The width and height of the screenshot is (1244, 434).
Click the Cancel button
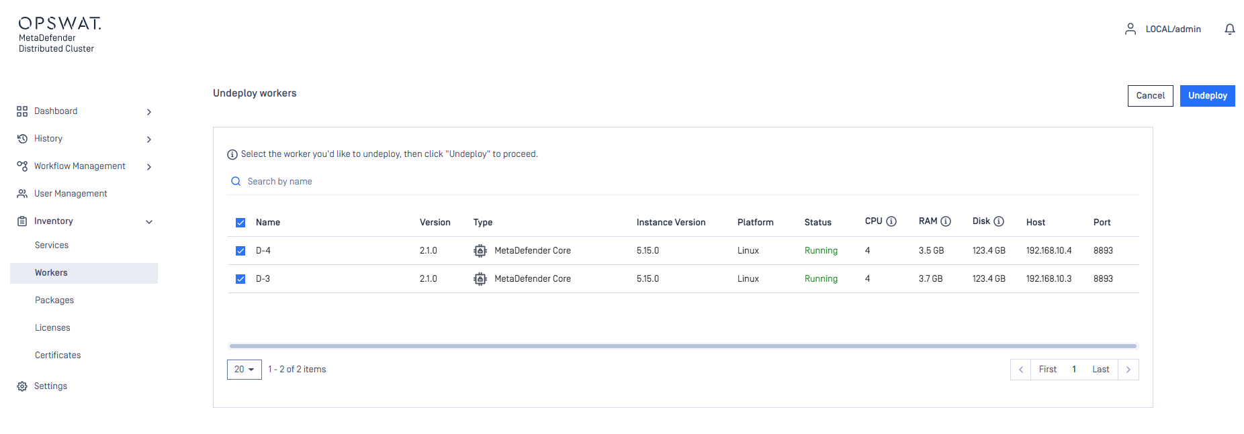(x=1151, y=96)
